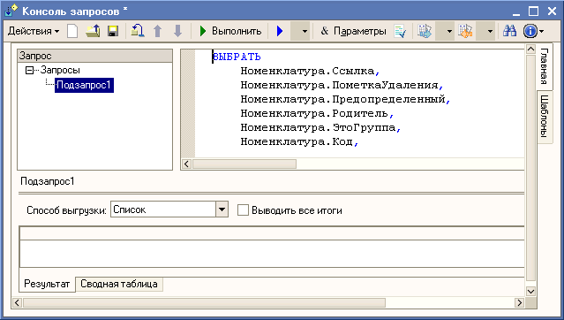Click the binoculars search icon
This screenshot has width=564, height=320.
point(509,31)
